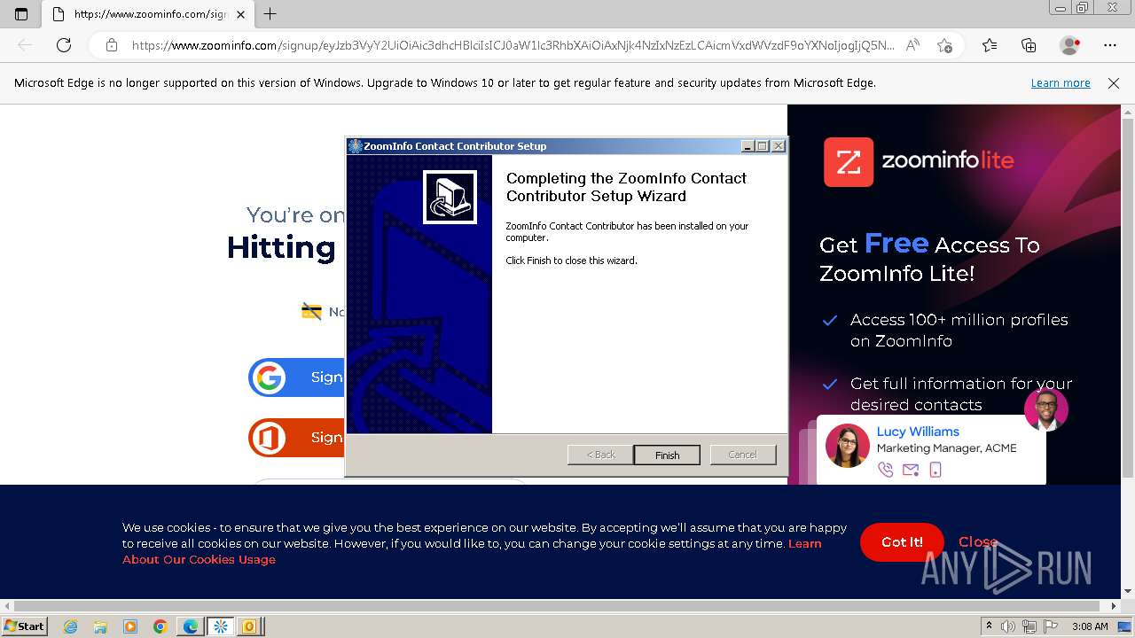Open Edge's Settings and more menu

coord(1110,45)
